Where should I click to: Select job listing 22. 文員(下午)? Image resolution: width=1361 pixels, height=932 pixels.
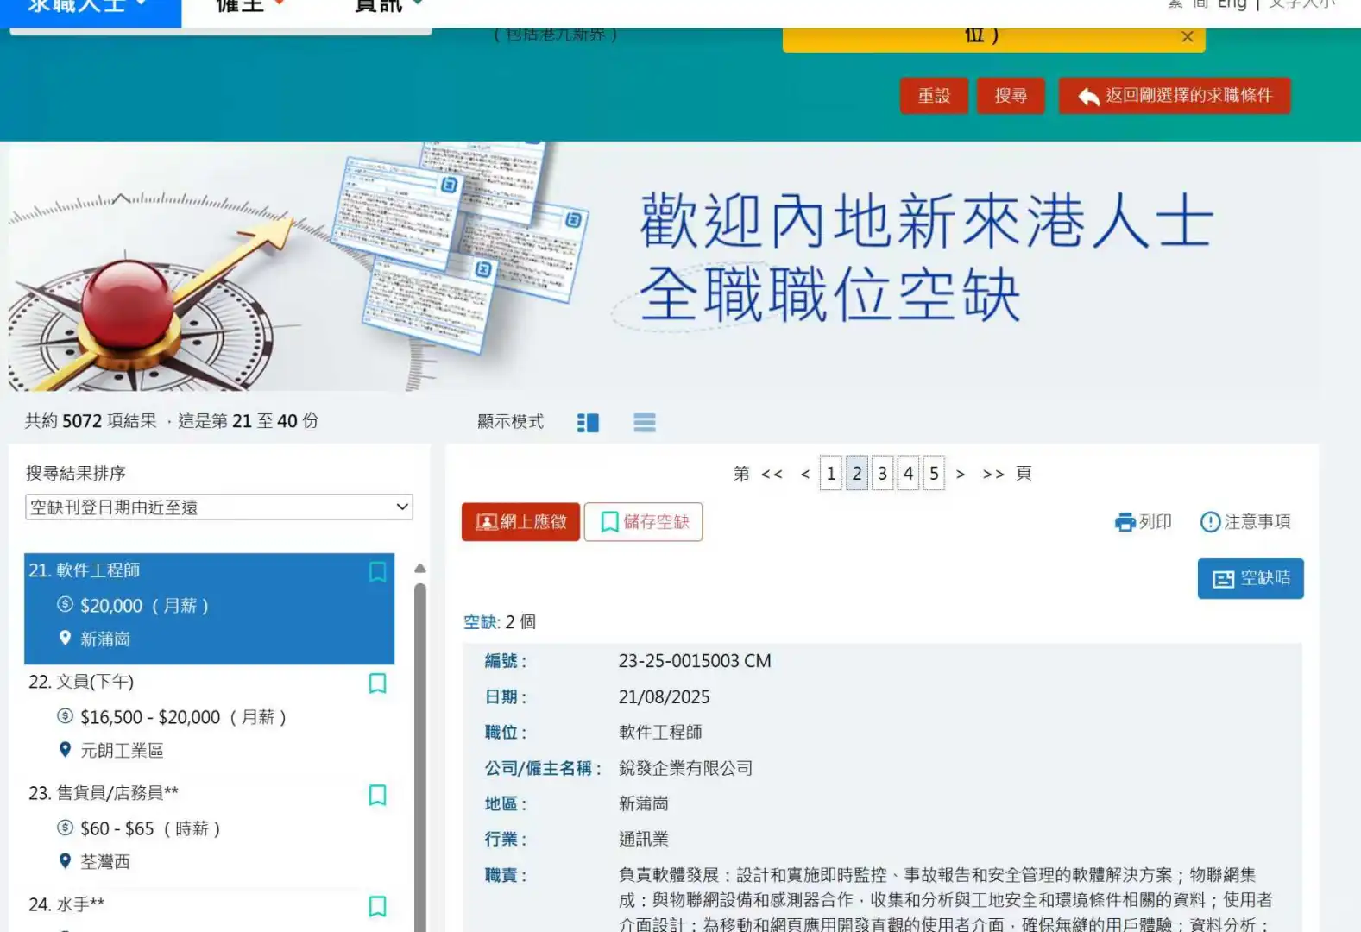(x=209, y=720)
